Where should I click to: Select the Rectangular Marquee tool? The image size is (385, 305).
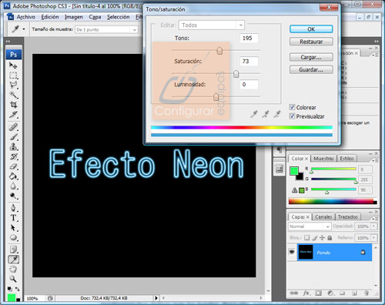pos(13,75)
